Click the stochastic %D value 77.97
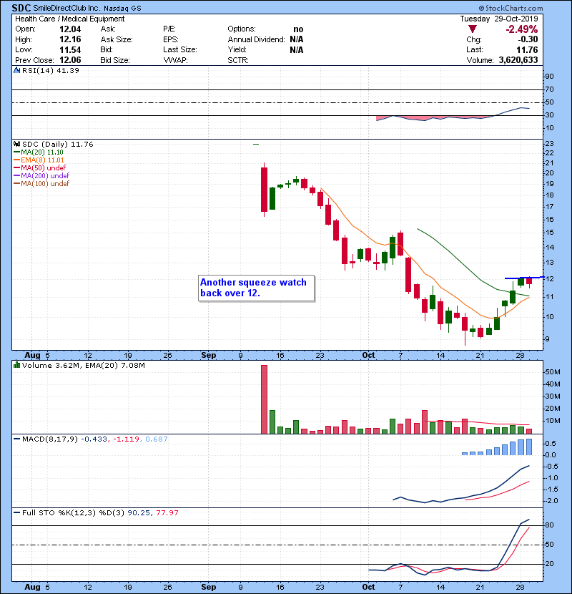 click(167, 512)
